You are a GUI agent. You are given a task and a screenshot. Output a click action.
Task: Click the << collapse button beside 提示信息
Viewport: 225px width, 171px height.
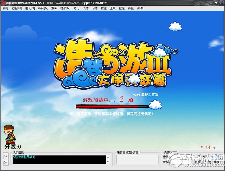tap(6, 156)
